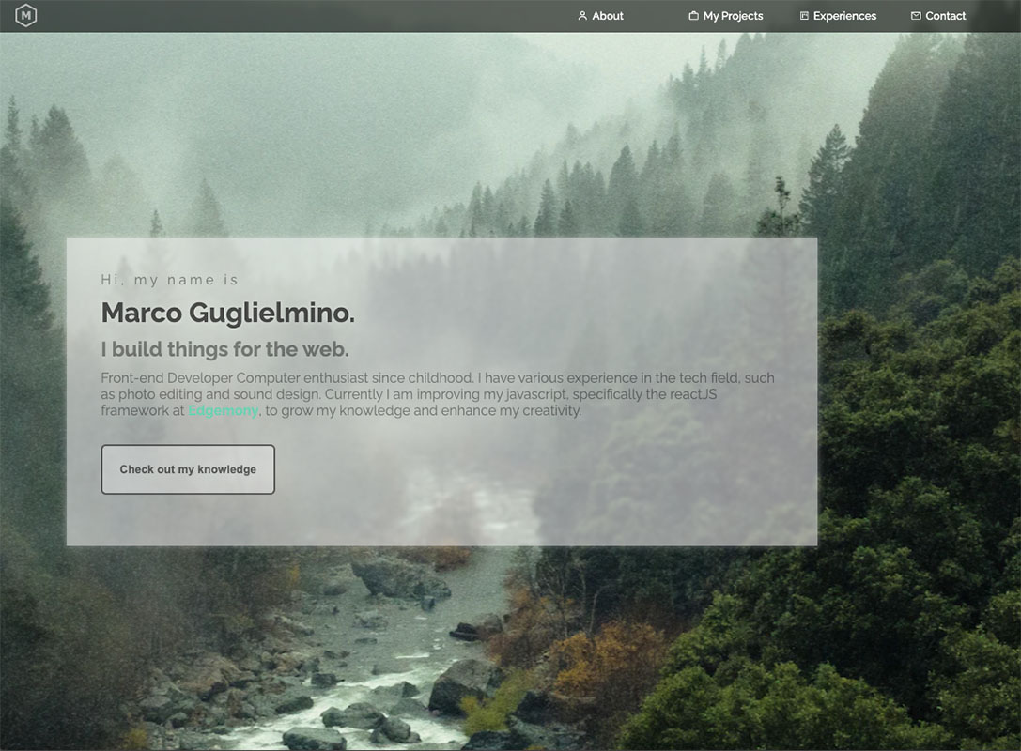This screenshot has width=1021, height=751.
Task: Click the 'I build things for the web' subtitle
Action: [224, 349]
